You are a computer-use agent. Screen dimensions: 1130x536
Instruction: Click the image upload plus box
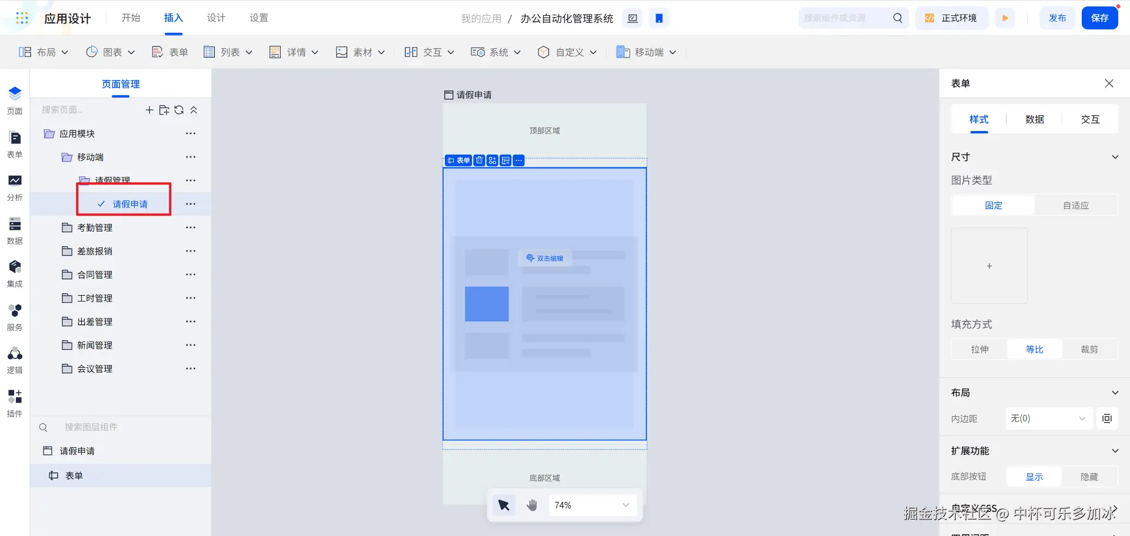pos(989,266)
